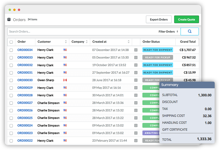
Task: Click customer name Gwen Sharp
Action: [46, 80]
